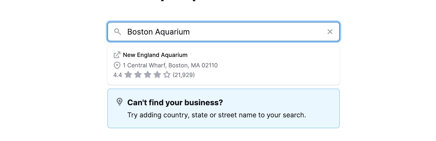
Task: Click the lightbulb tip icon
Action: (x=119, y=102)
